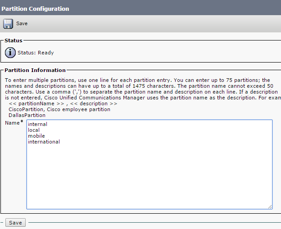Click the floppy disk Save icon
Image resolution: width=281 pixels, height=229 pixels.
click(8, 23)
